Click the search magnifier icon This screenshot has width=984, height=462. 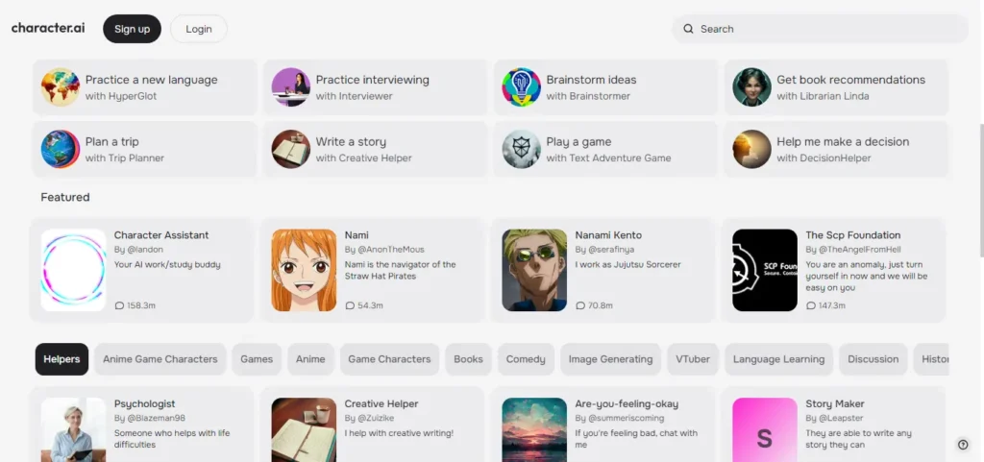[688, 29]
